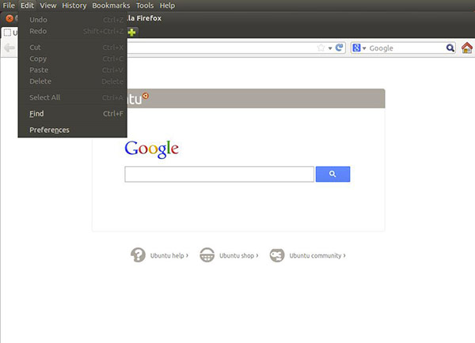Image resolution: width=475 pixels, height=343 pixels.
Task: Close the open Edit menu
Action: 27,6
